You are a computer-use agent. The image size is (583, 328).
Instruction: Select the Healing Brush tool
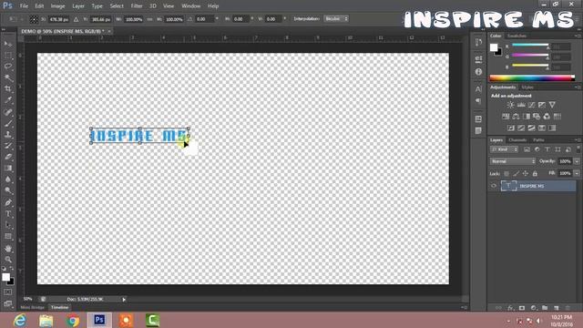click(8, 112)
